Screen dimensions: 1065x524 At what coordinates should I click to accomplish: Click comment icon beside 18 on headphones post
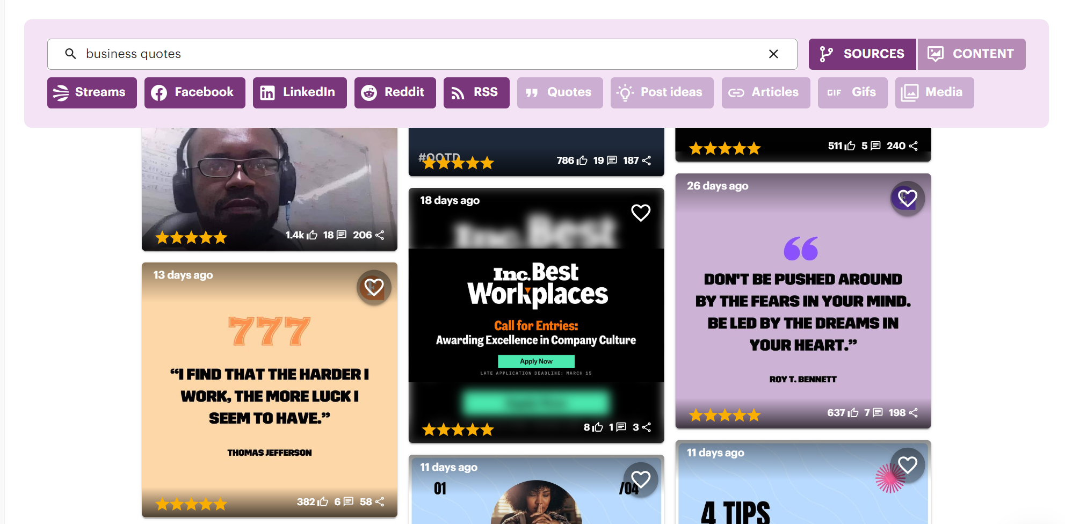point(341,235)
